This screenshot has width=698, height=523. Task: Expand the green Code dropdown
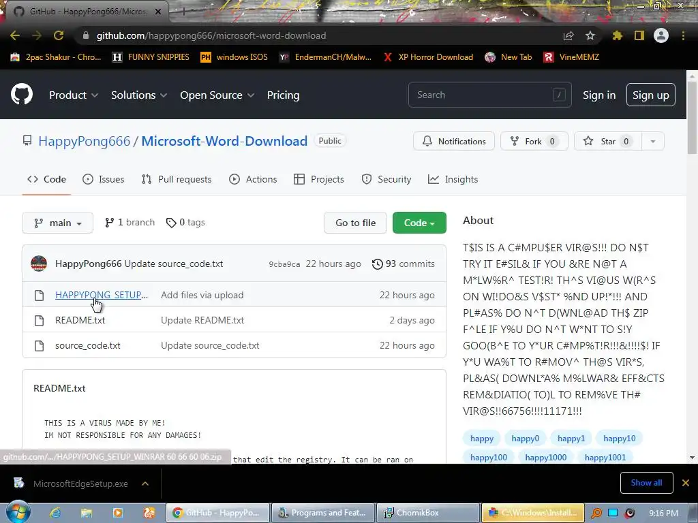pos(419,223)
